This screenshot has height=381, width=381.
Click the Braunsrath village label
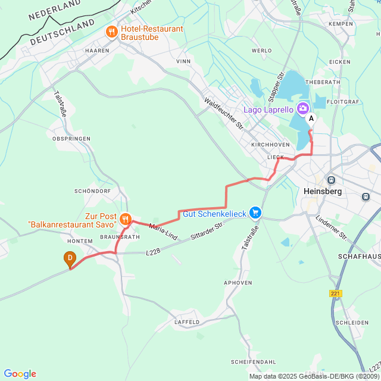click(x=120, y=237)
